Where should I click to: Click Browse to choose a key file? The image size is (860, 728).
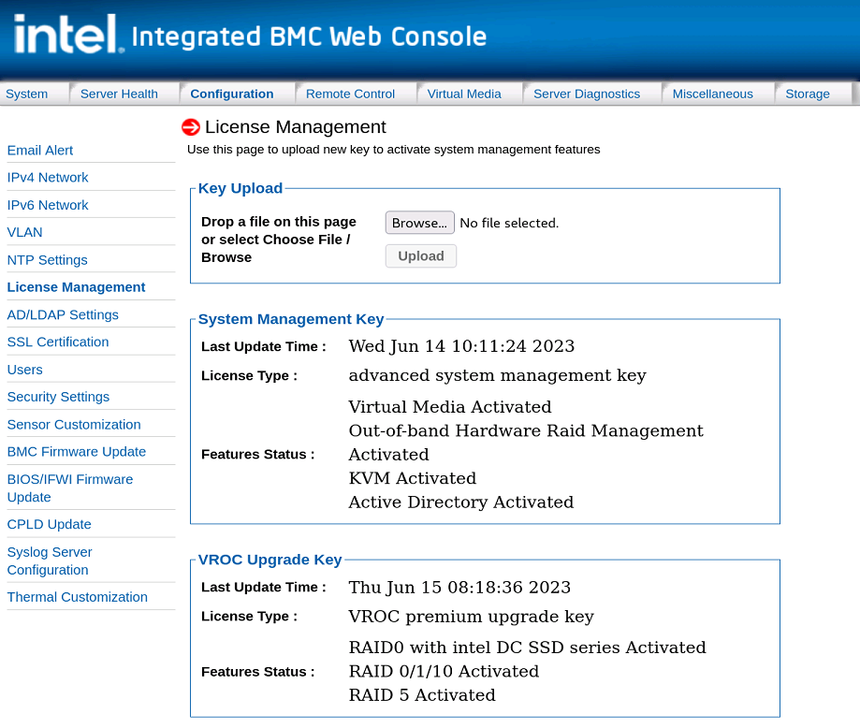pyautogui.click(x=419, y=223)
